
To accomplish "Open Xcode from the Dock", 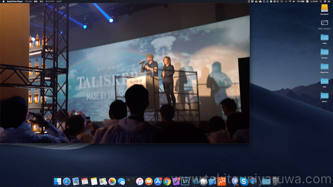I will pos(212,181).
